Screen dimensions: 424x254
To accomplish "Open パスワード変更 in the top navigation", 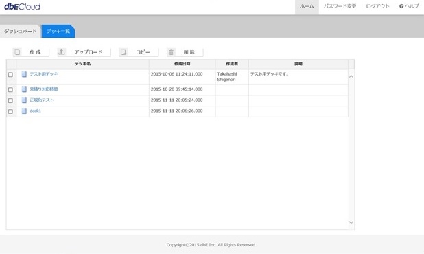I will tap(340, 6).
